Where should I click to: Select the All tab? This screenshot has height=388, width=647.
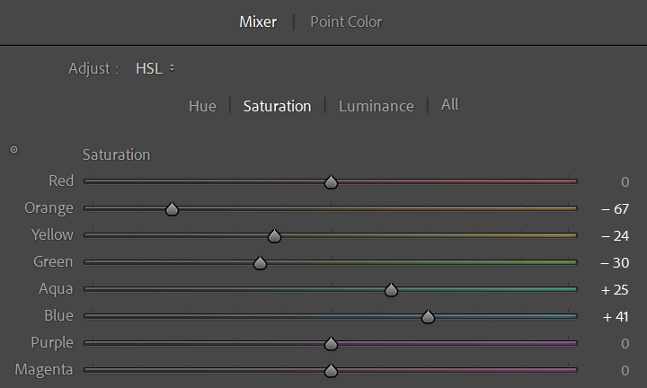coord(450,105)
